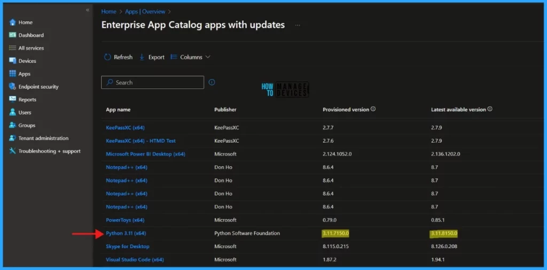Image resolution: width=547 pixels, height=270 pixels.
Task: Click provisioned version 2.7.7
Action: 329,127
